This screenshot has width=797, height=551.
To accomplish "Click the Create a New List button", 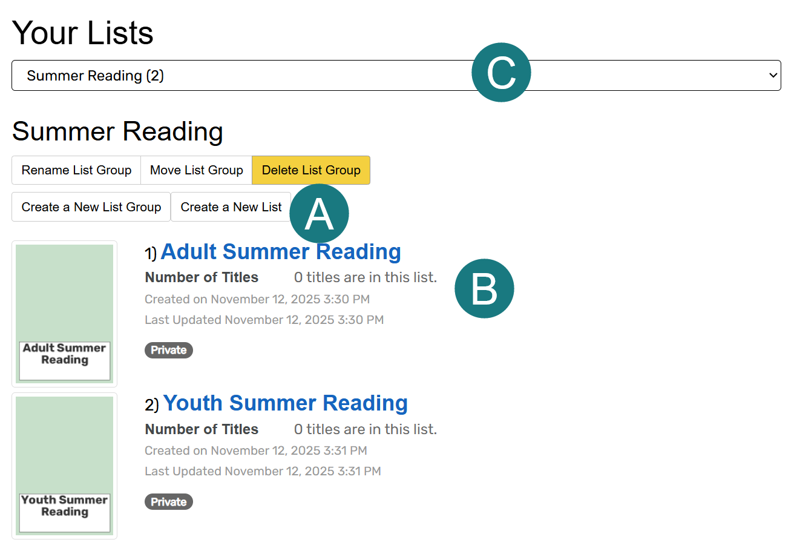I will pos(231,207).
